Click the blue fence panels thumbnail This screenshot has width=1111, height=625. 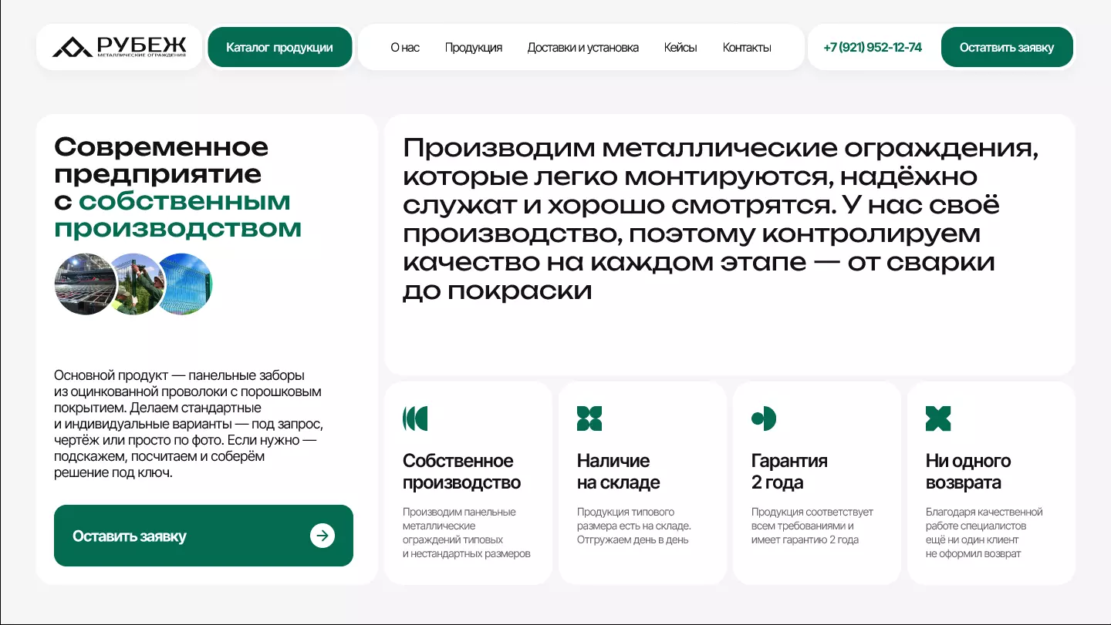click(x=184, y=284)
